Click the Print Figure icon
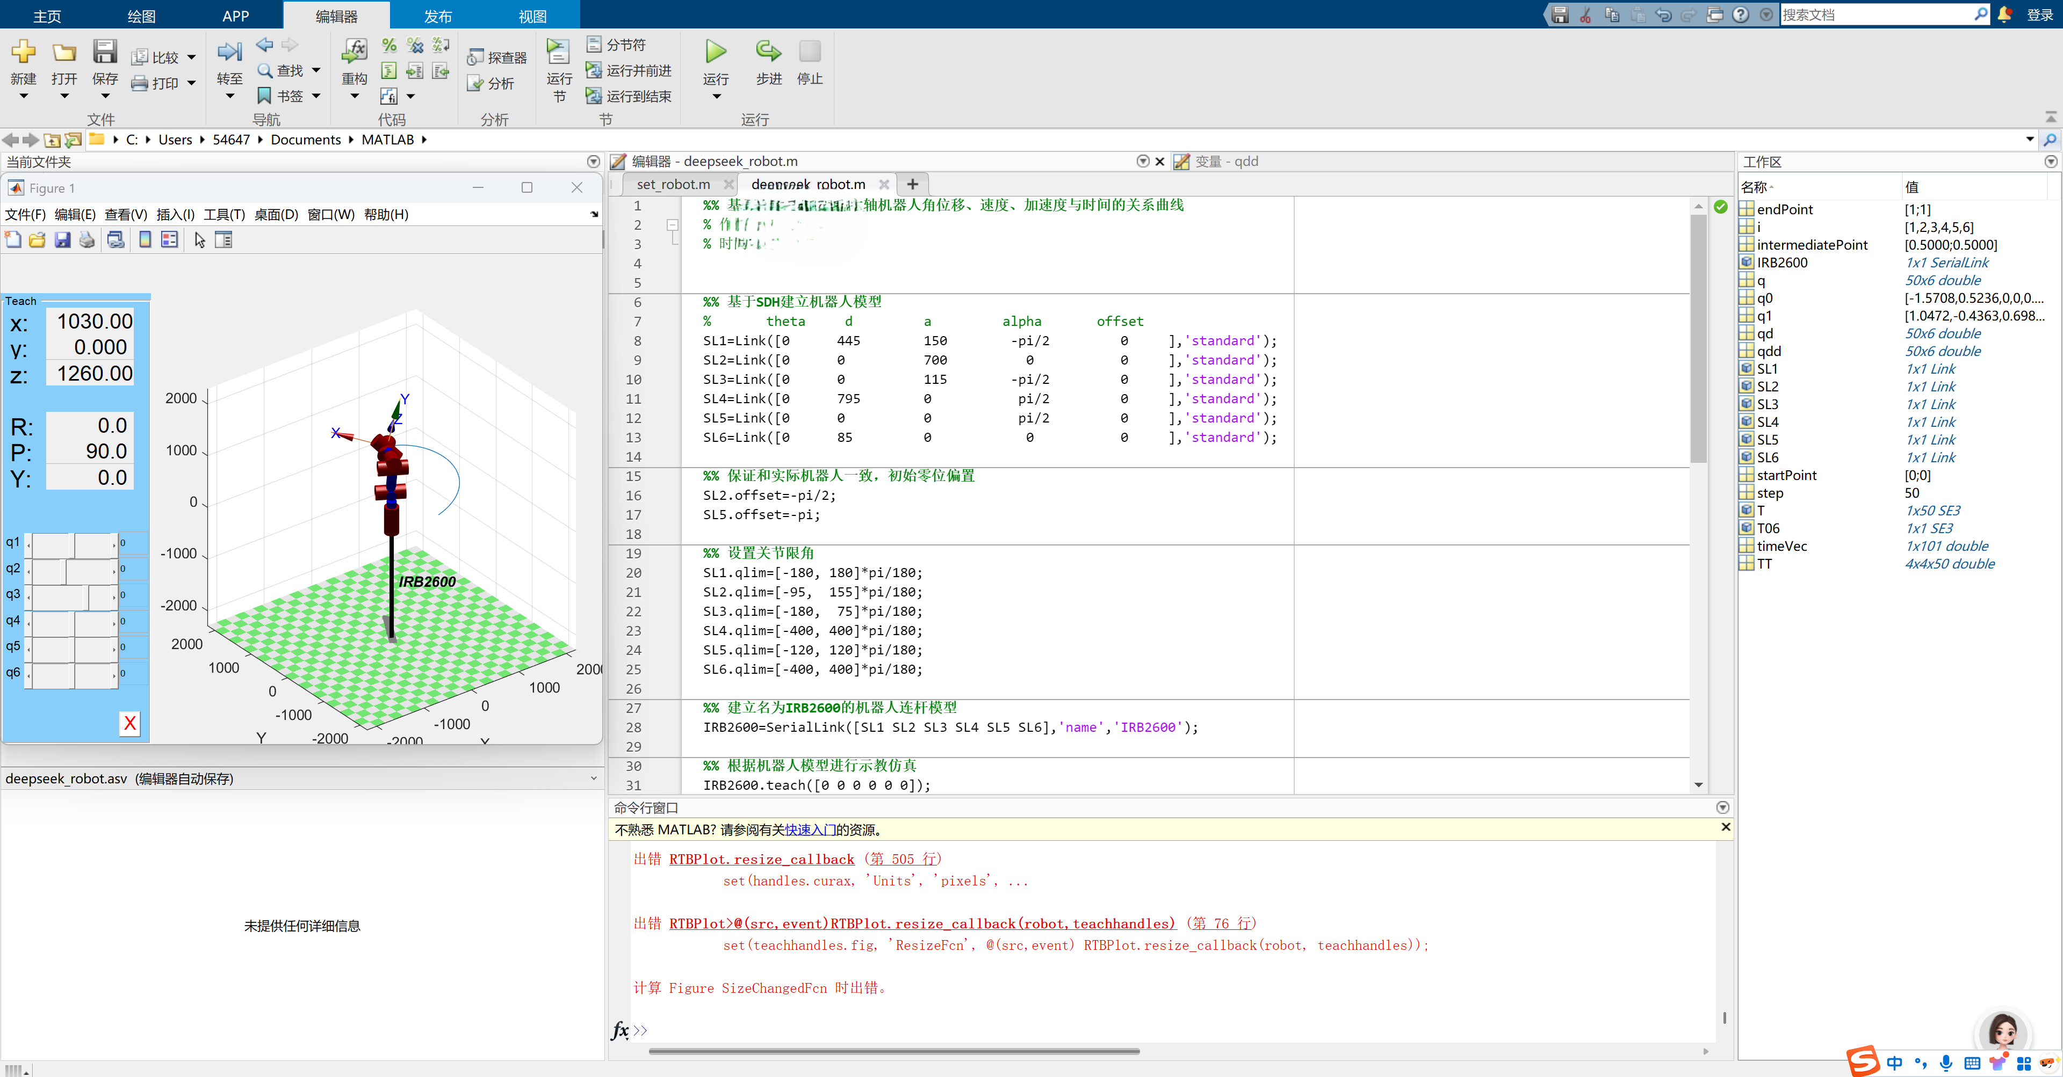 (87, 240)
